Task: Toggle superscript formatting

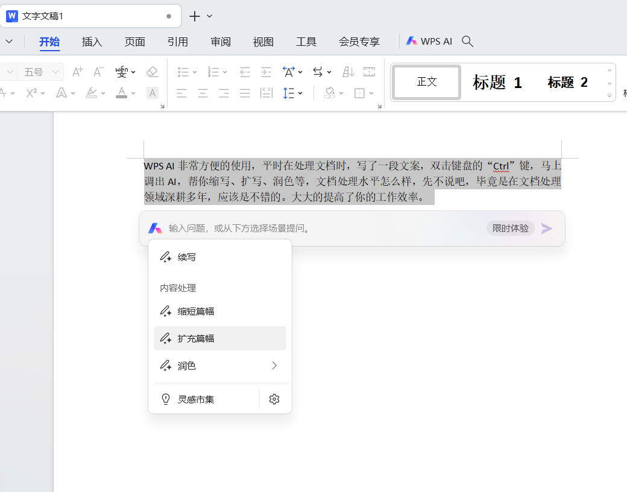Action: 32,93
